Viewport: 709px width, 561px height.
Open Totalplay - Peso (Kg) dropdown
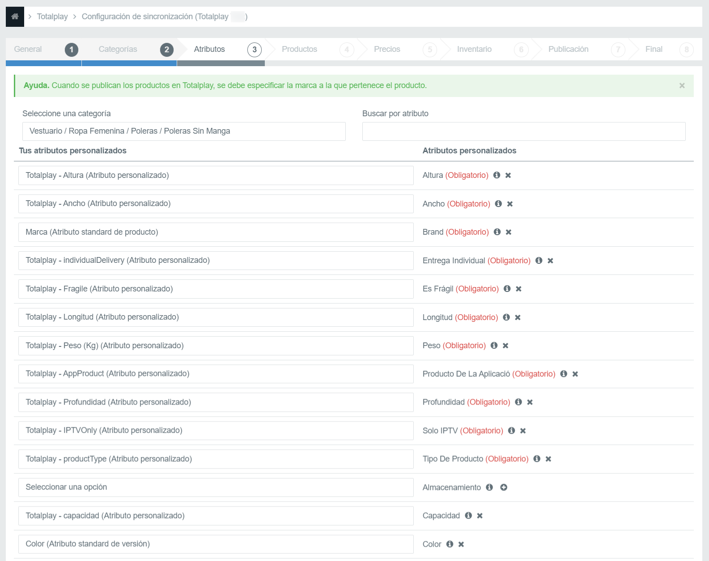[x=216, y=346]
